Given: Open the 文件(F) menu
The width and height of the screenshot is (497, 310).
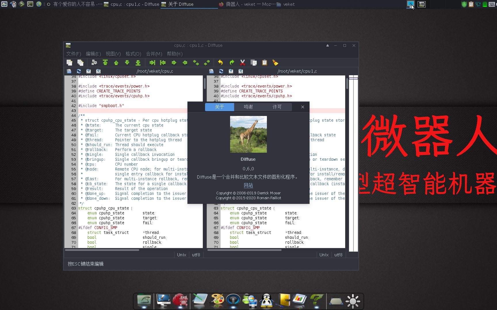Looking at the screenshot, I should [74, 54].
